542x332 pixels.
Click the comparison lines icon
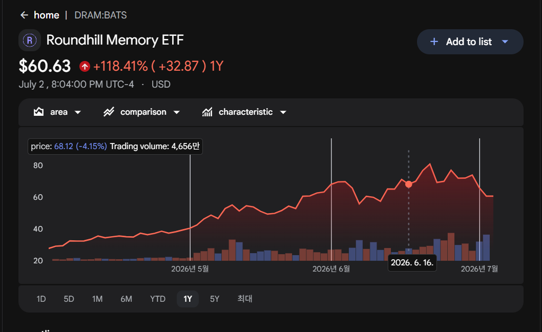[x=109, y=112]
